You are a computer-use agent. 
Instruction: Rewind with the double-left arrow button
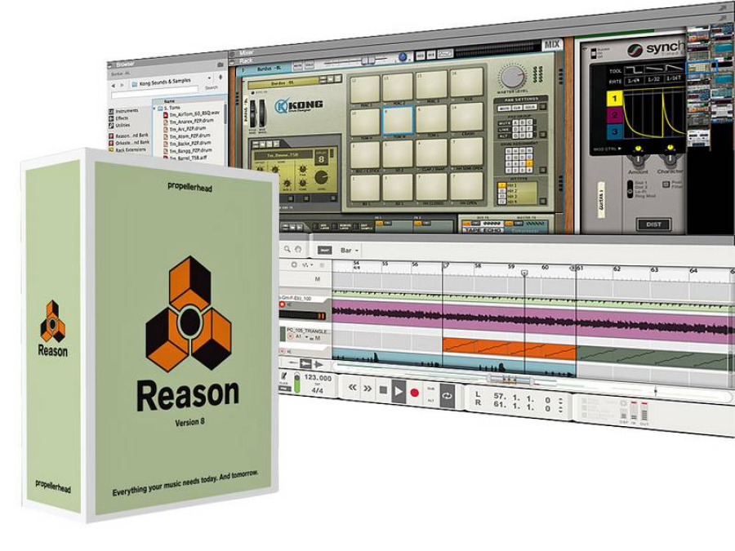352,388
